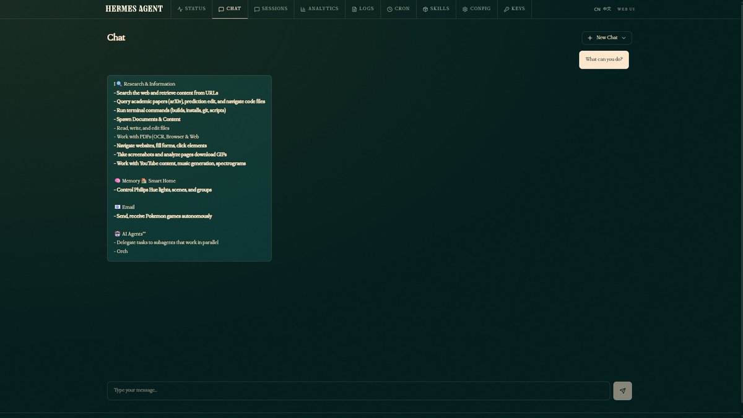Open the Logs tab
Viewport: 743px width, 418px height.
363,9
